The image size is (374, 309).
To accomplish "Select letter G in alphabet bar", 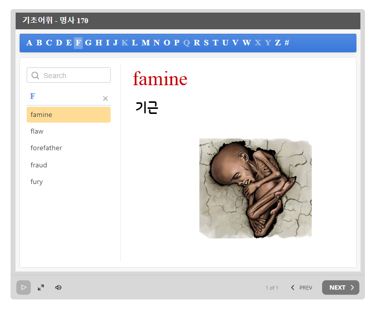I will 88,43.
